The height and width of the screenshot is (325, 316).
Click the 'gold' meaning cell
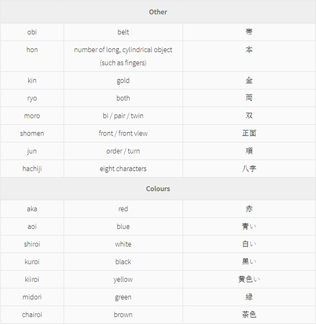click(x=123, y=80)
